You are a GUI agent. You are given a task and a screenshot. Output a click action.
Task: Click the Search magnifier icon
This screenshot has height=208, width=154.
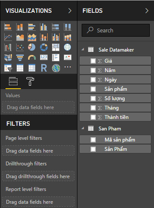coord(90,30)
